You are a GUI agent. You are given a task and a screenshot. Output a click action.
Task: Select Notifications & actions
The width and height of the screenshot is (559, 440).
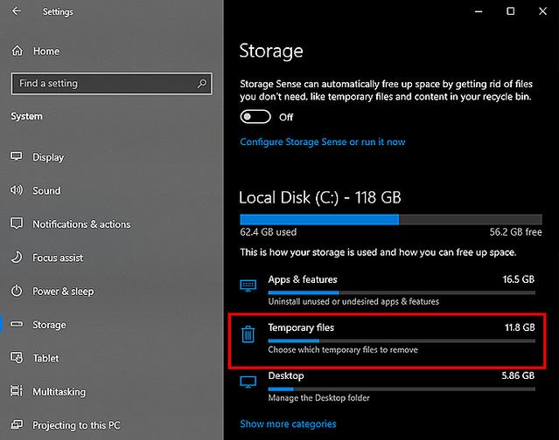pos(81,224)
